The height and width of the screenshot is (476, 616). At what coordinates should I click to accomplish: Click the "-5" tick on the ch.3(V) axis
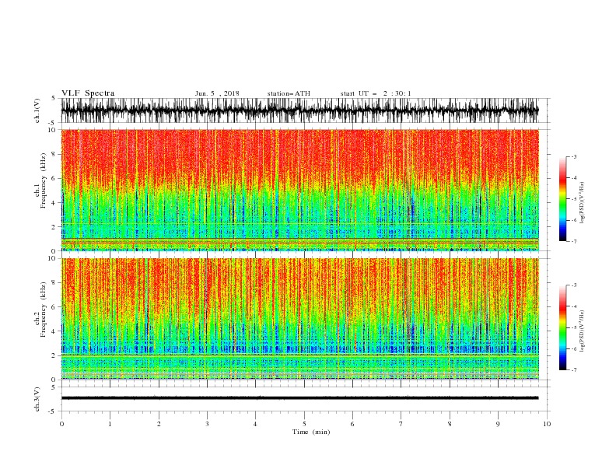pos(53,411)
